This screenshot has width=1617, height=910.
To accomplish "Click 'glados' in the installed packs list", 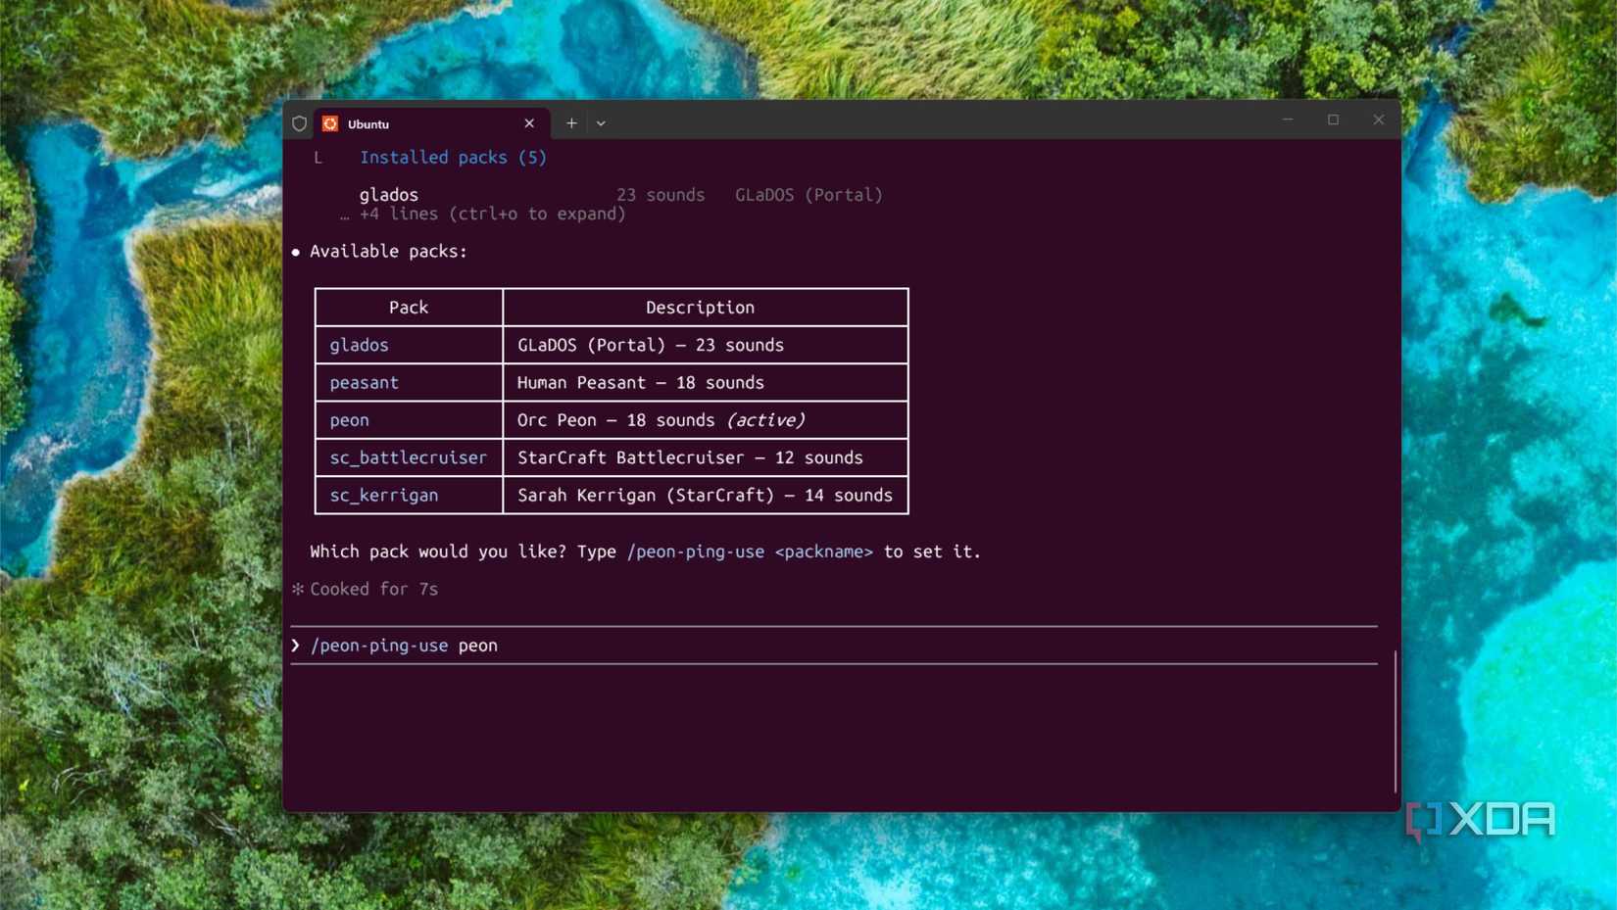I will pyautogui.click(x=388, y=195).
